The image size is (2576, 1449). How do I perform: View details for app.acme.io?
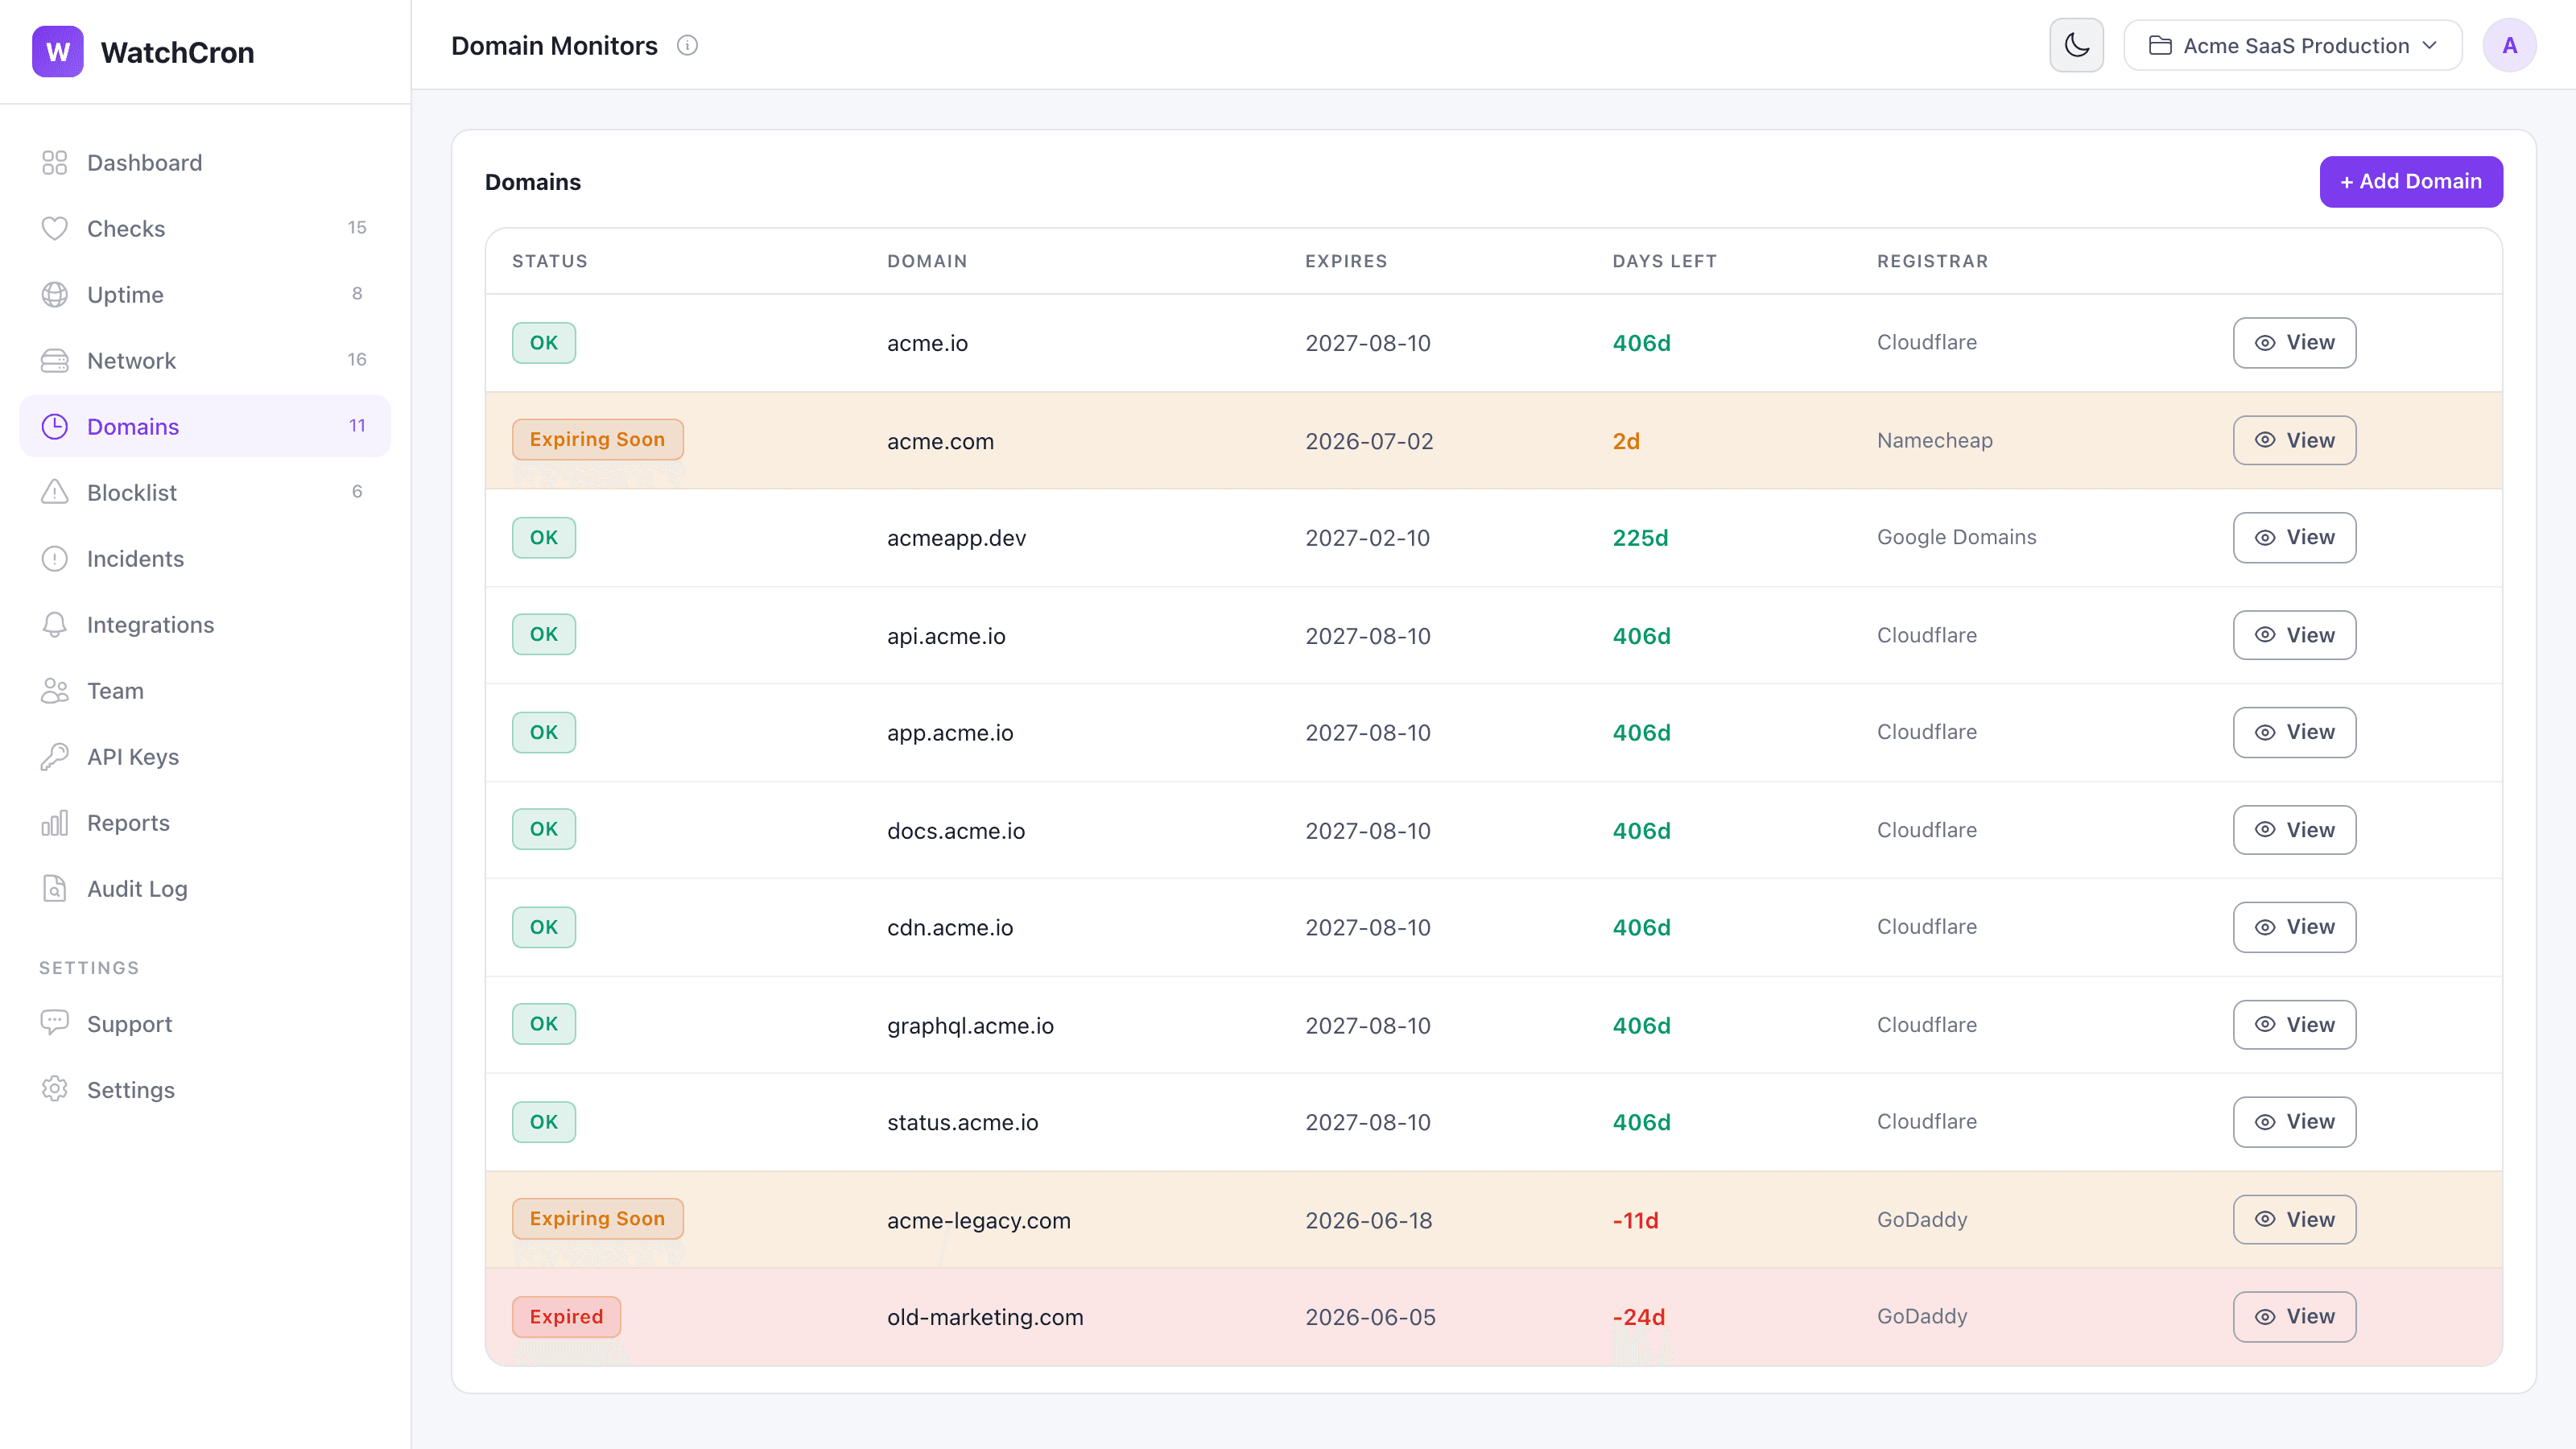coord(2294,733)
